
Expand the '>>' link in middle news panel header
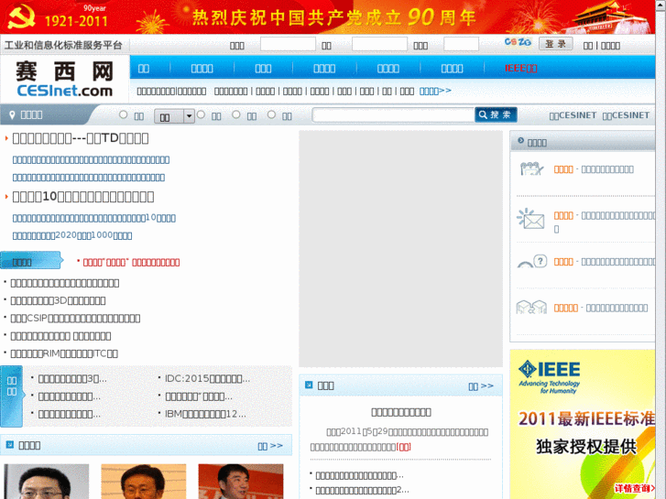pos(481,385)
